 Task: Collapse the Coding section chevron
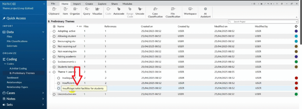click(43, 59)
